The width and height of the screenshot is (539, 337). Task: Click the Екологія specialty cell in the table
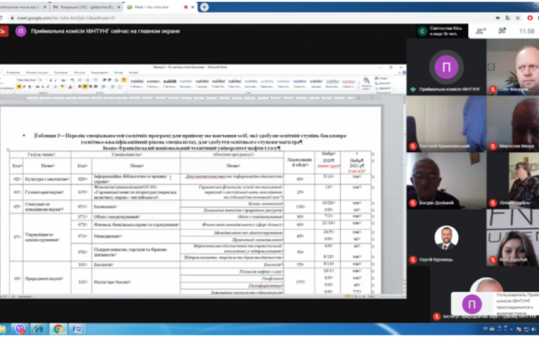pyautogui.click(x=136, y=265)
